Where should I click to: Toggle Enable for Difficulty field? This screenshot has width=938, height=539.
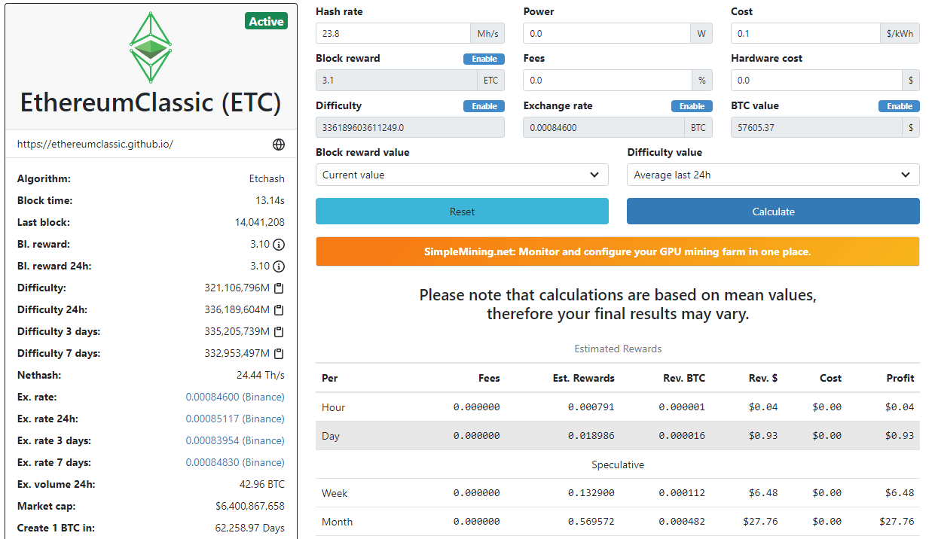[x=484, y=106]
